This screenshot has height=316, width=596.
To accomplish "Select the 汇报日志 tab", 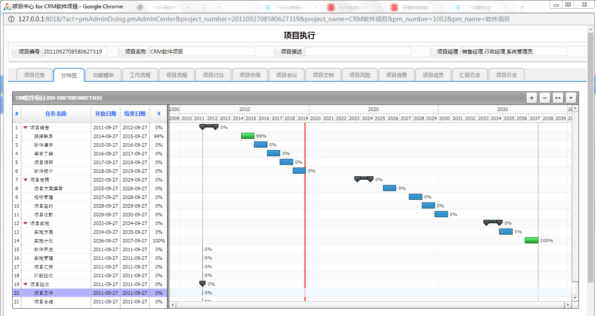I will (x=470, y=75).
